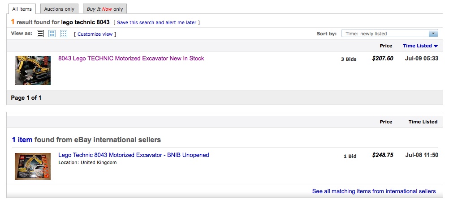This screenshot has height=199, width=449.
Task: Click the Price column header in top results
Action: click(385, 46)
